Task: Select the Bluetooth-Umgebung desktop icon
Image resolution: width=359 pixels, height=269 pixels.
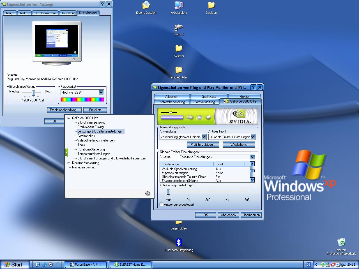Action: [x=179, y=245]
